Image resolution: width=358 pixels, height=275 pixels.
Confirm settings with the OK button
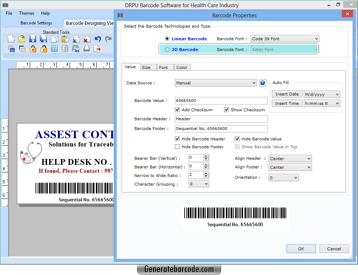[301, 248]
